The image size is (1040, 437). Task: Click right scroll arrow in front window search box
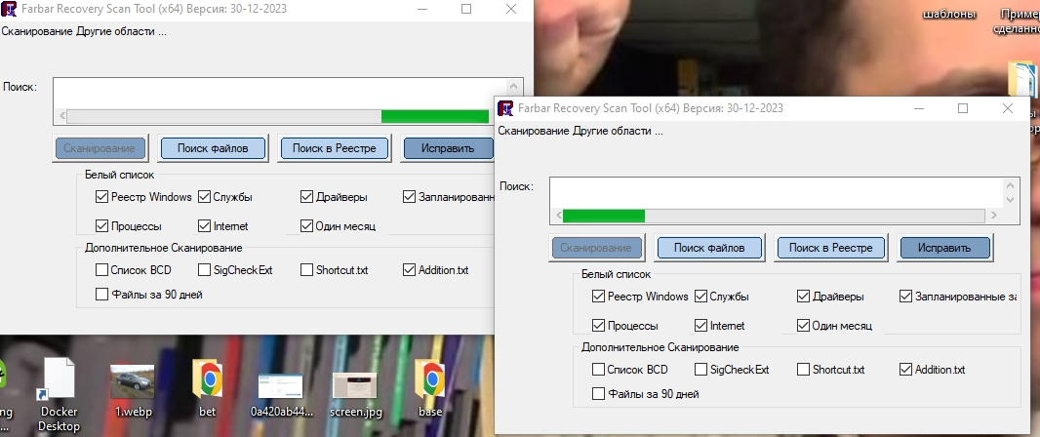(x=993, y=216)
